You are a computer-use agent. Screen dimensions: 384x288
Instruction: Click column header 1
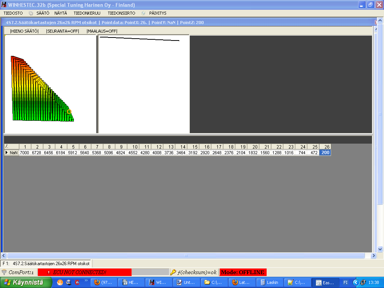(x=25, y=147)
